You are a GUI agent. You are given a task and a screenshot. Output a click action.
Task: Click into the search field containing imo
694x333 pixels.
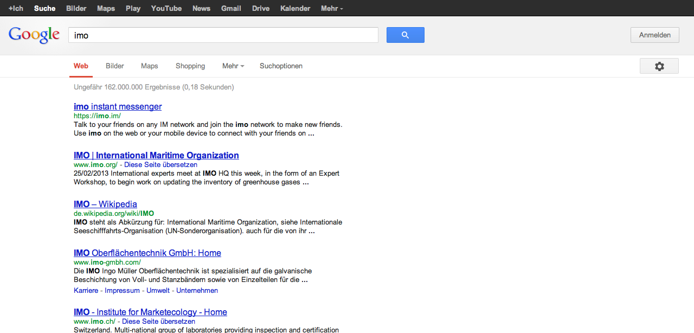click(223, 35)
